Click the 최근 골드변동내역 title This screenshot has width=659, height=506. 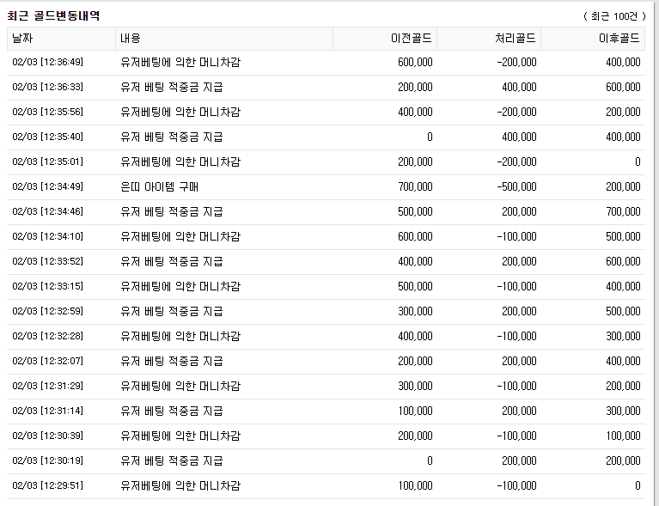[x=53, y=15]
